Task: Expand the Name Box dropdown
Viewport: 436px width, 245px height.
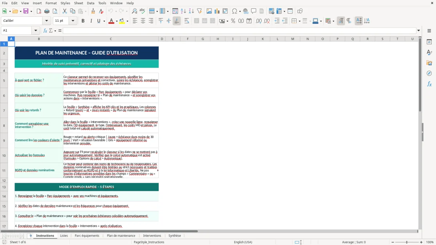Action: [x=36, y=30]
